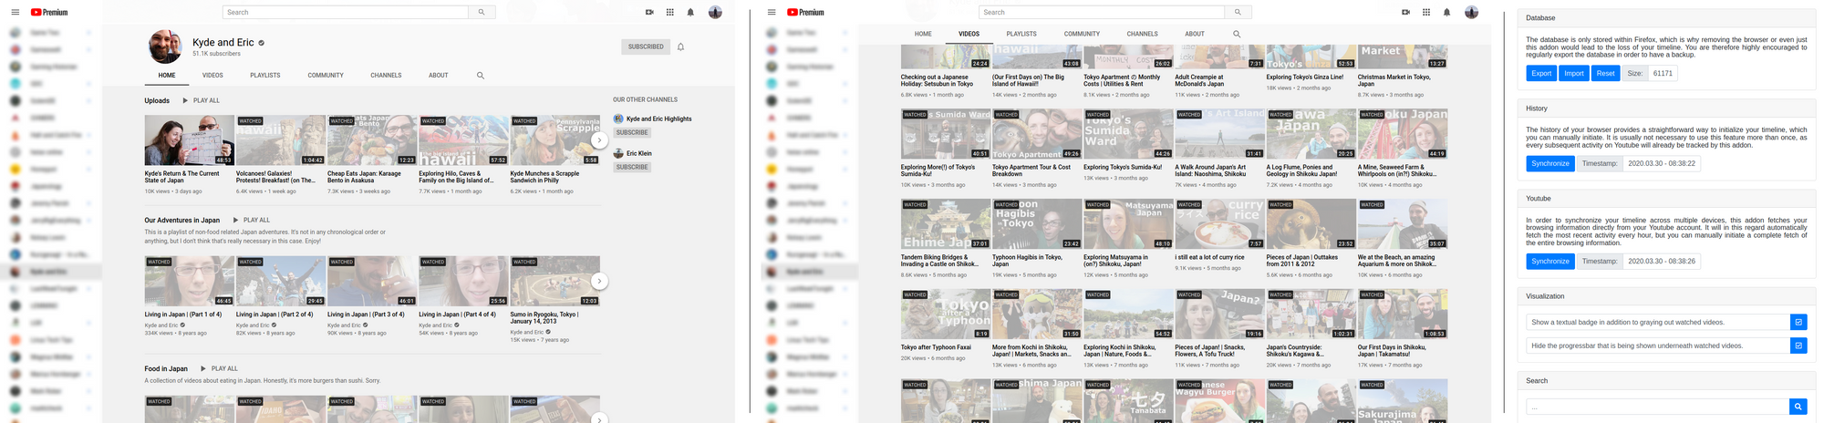The width and height of the screenshot is (1824, 423).
Task: Open video title Cheap Eats Japan: Karaage Bento
Action: (x=364, y=177)
